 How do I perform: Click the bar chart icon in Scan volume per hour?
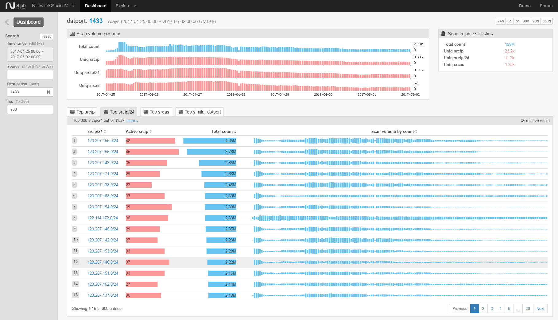click(x=72, y=34)
